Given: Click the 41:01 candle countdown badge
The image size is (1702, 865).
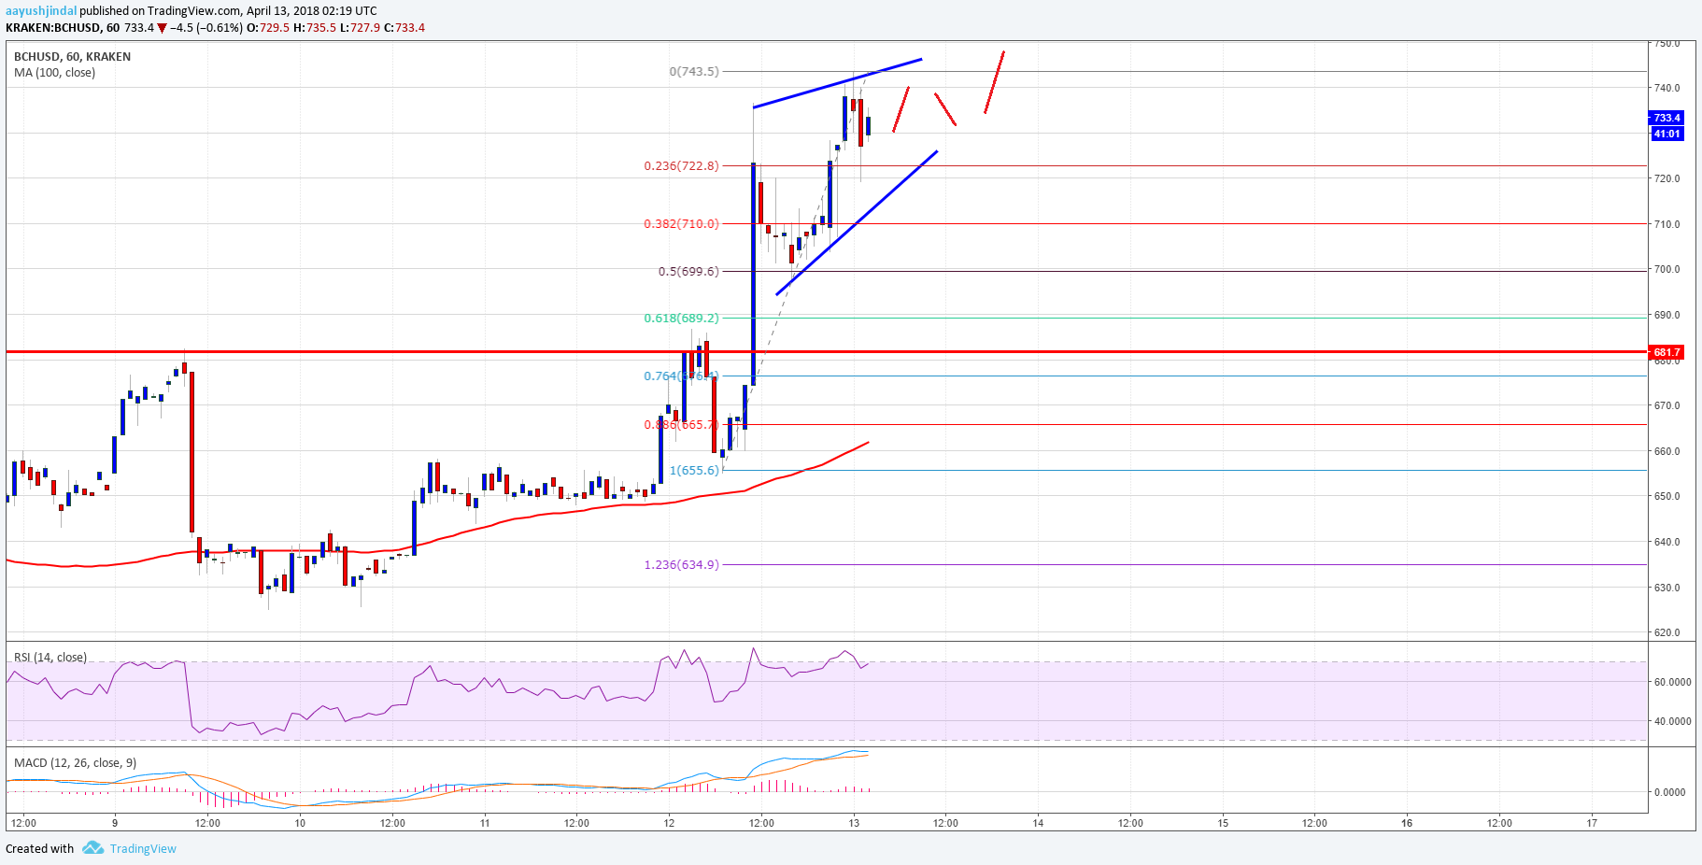Looking at the screenshot, I should tap(1666, 134).
